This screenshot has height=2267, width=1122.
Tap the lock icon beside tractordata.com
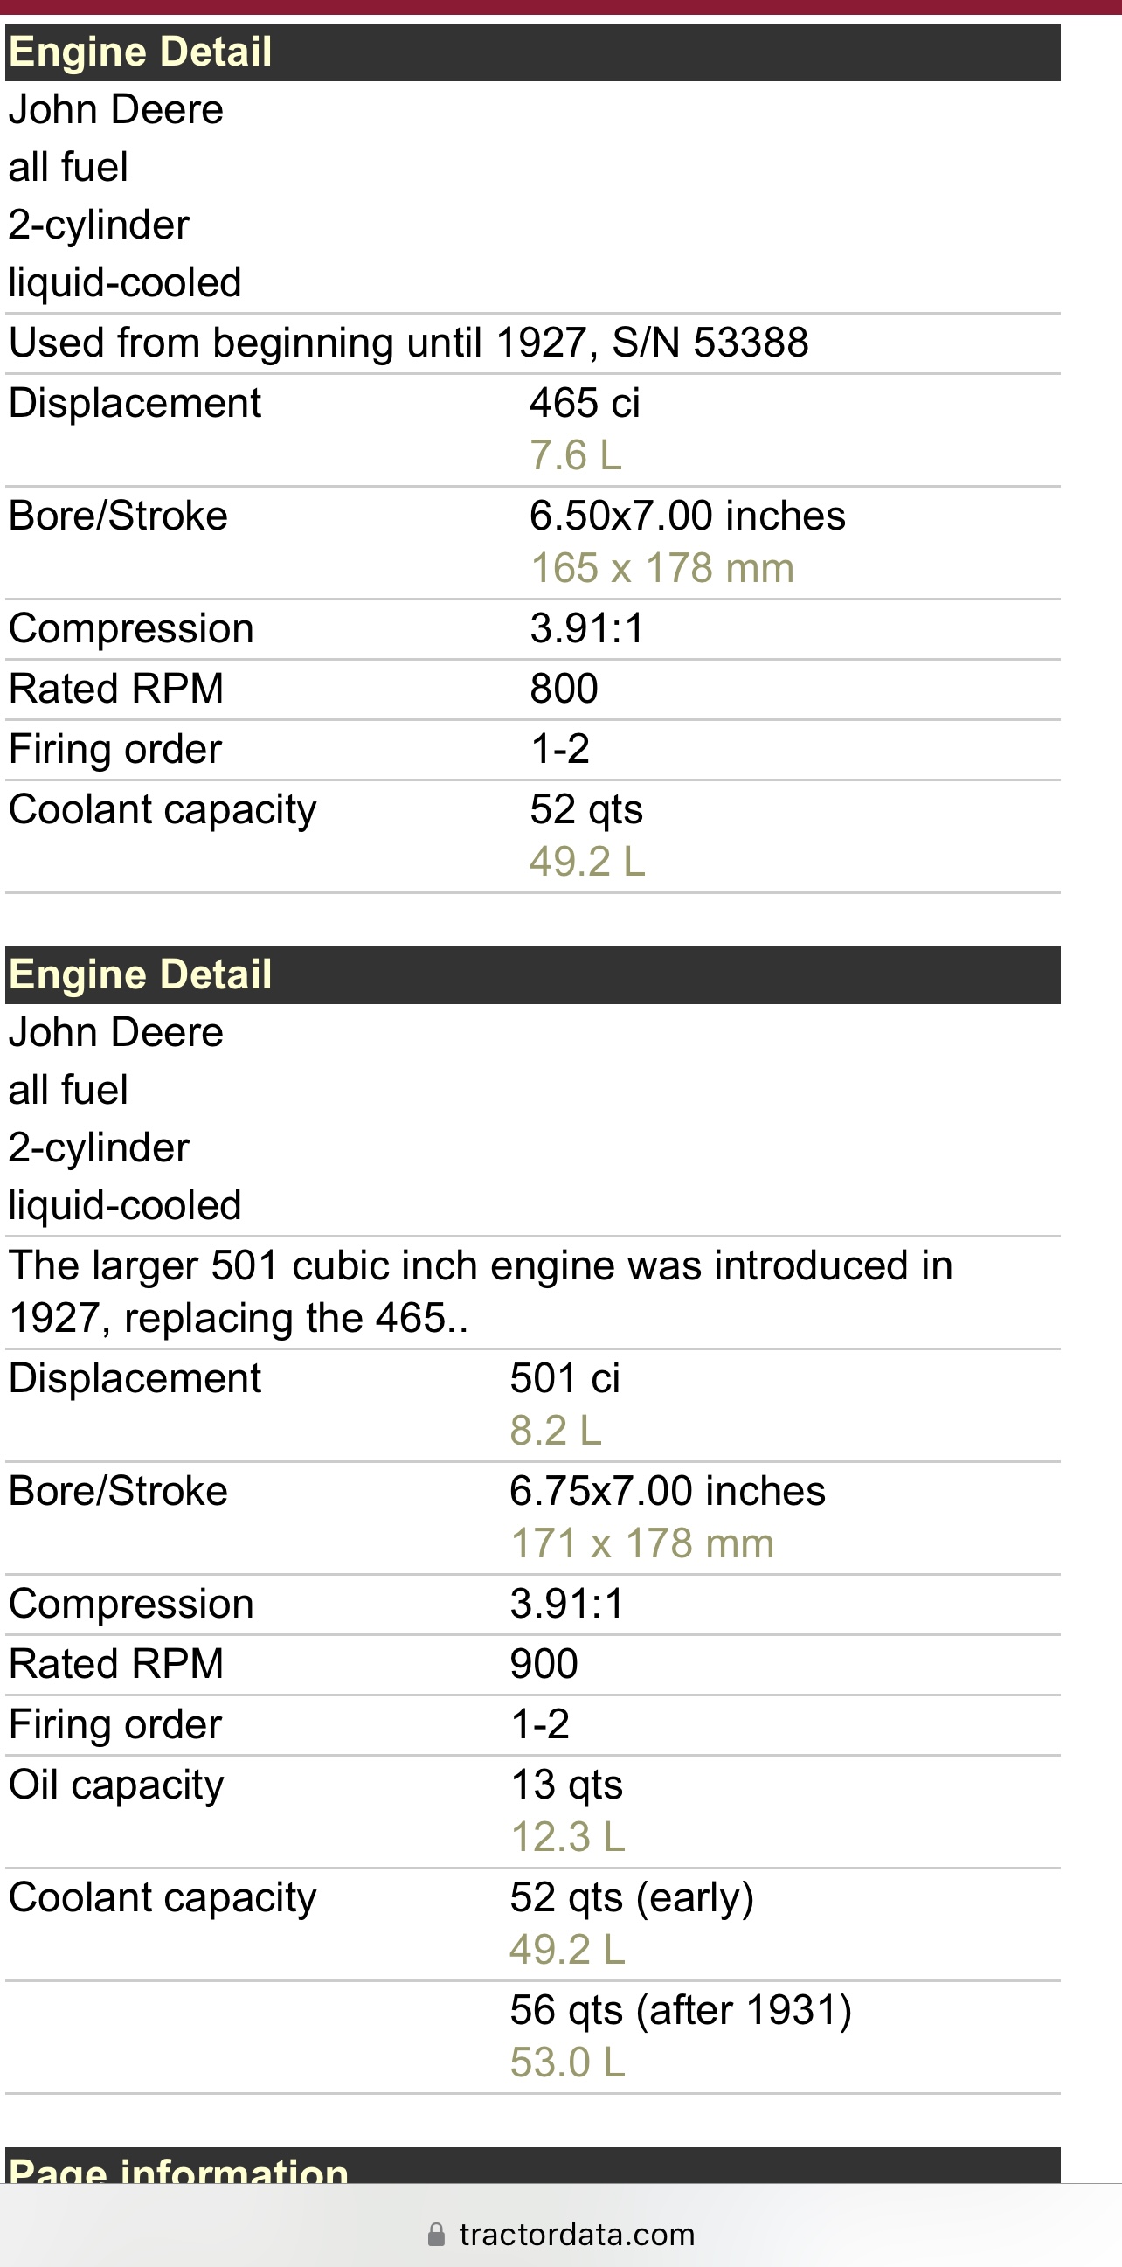tap(435, 2234)
